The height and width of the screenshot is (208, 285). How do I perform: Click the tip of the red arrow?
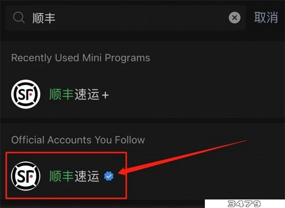click(119, 173)
